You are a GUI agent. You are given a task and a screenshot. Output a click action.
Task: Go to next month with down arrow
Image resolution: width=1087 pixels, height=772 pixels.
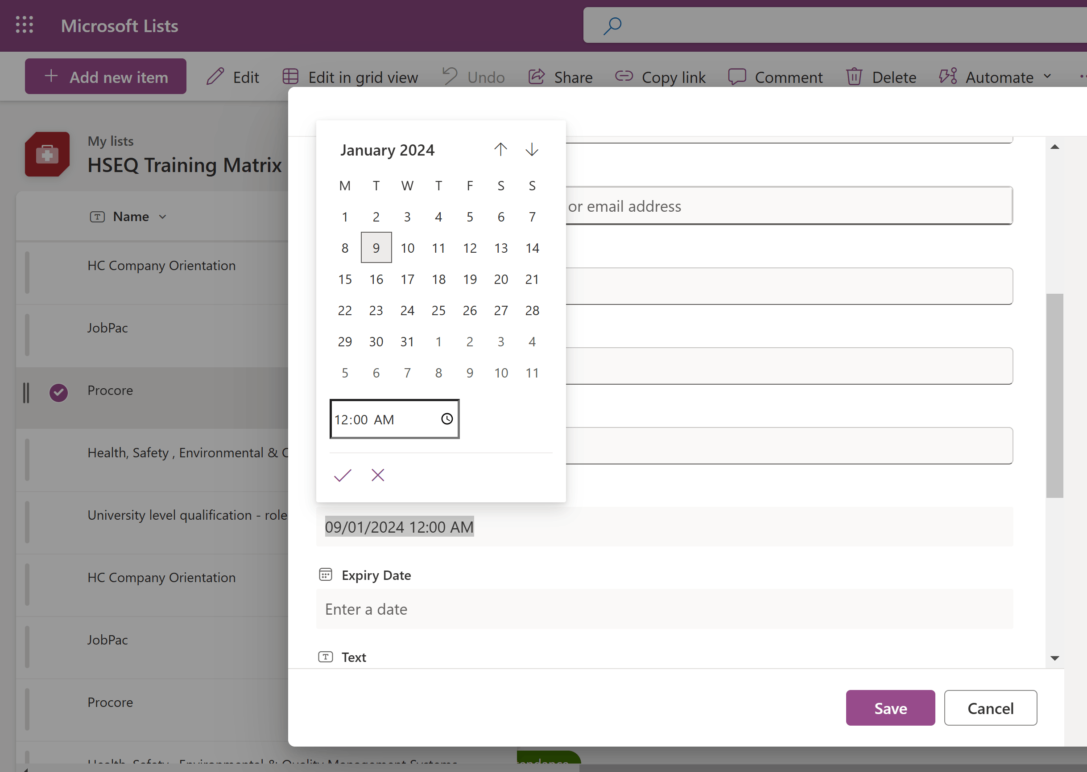pos(531,150)
